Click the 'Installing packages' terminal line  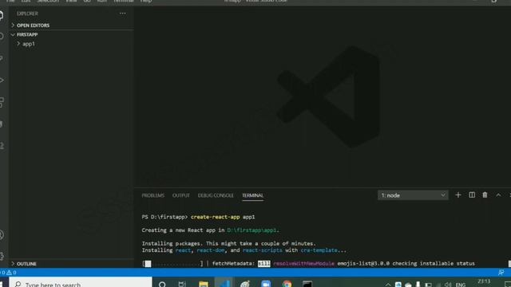click(x=229, y=243)
